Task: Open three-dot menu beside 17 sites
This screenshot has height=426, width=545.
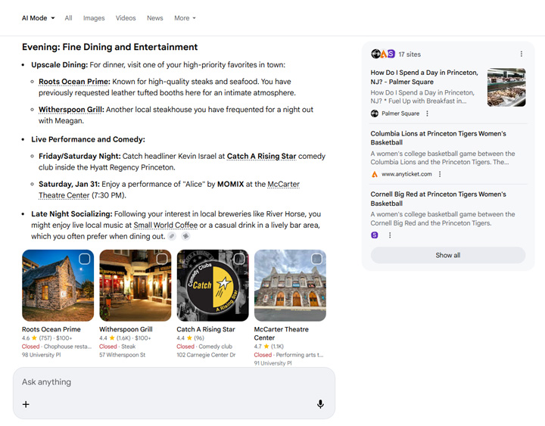Action: point(522,54)
